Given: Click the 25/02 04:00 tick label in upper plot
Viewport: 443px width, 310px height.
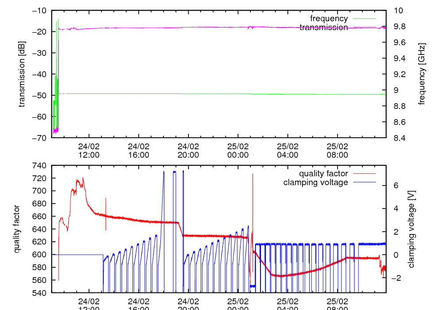Looking at the screenshot, I should point(288,151).
